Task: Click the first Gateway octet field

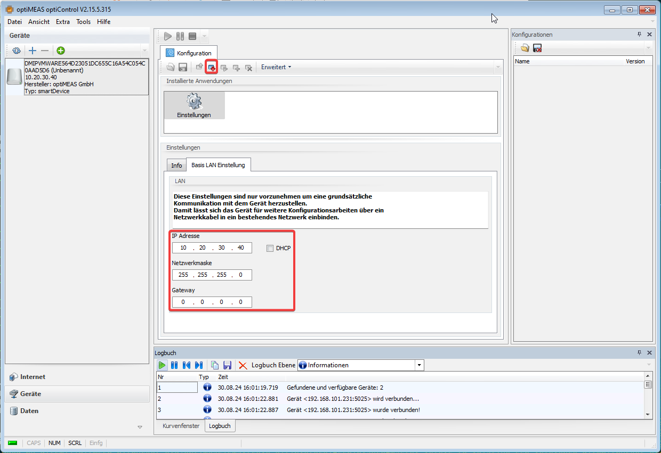Action: click(x=183, y=302)
